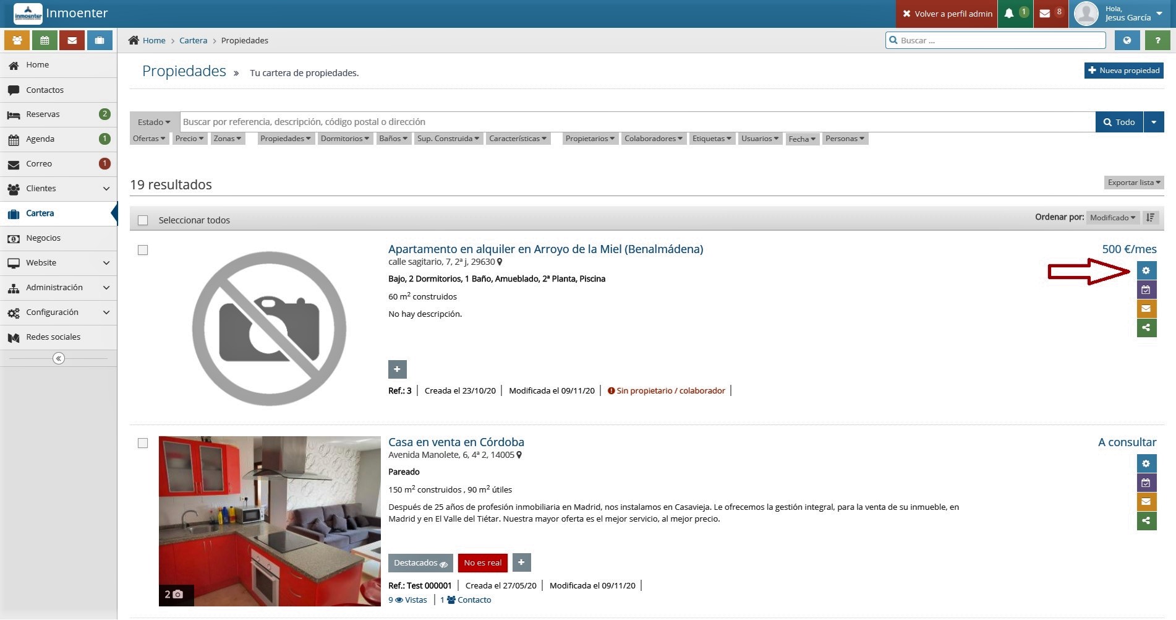Toggle sort direction icon
This screenshot has height=620, width=1176.
point(1150,217)
